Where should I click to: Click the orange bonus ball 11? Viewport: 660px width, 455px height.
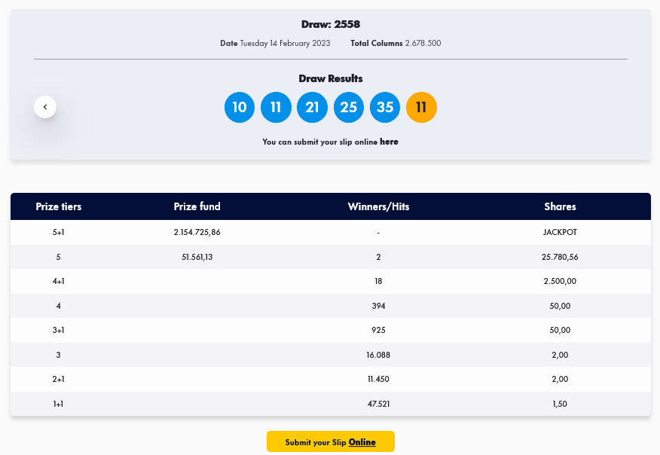421,107
